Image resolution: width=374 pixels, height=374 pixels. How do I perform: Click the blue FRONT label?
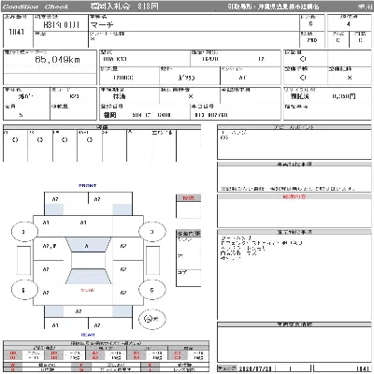click(x=88, y=185)
